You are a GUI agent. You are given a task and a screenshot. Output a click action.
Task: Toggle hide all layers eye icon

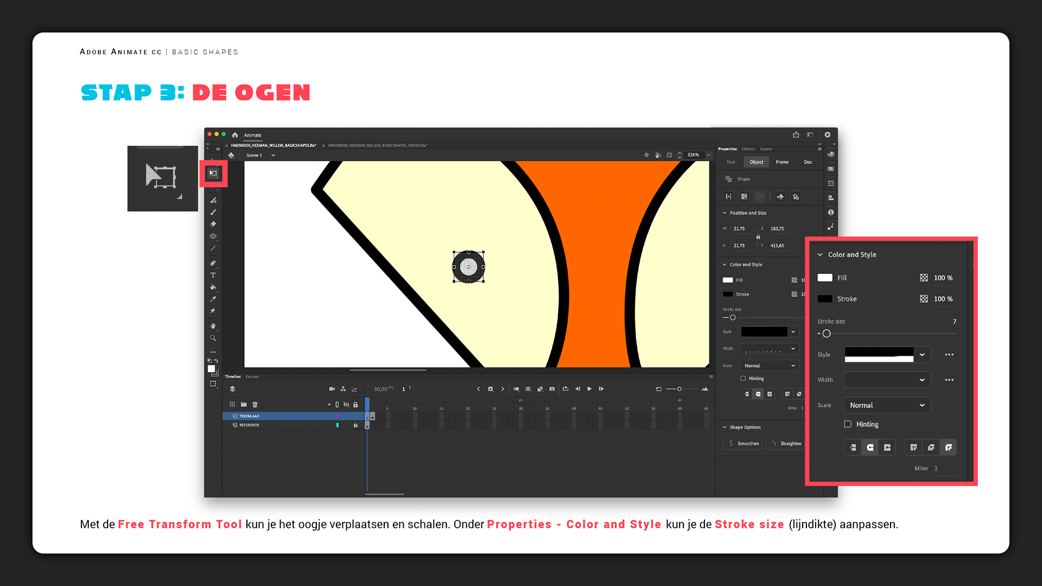pos(346,404)
